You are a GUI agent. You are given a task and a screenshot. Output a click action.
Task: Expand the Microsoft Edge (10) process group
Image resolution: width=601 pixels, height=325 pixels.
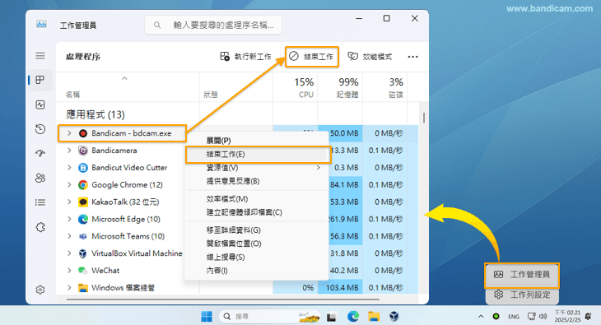[x=69, y=219]
